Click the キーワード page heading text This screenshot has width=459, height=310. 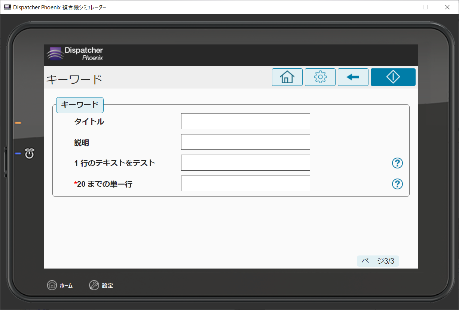point(74,80)
